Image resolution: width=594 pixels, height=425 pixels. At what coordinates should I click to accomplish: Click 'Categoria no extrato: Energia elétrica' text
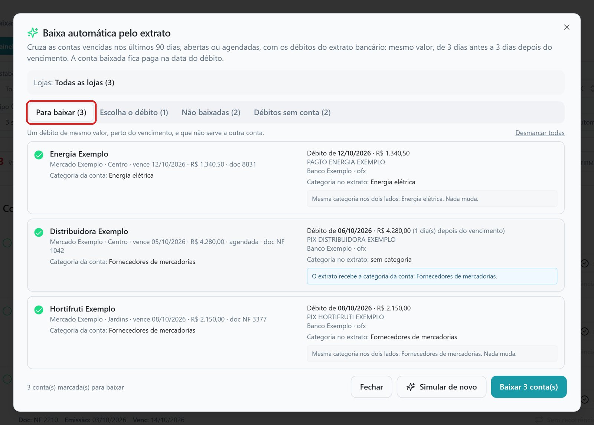[361, 182]
